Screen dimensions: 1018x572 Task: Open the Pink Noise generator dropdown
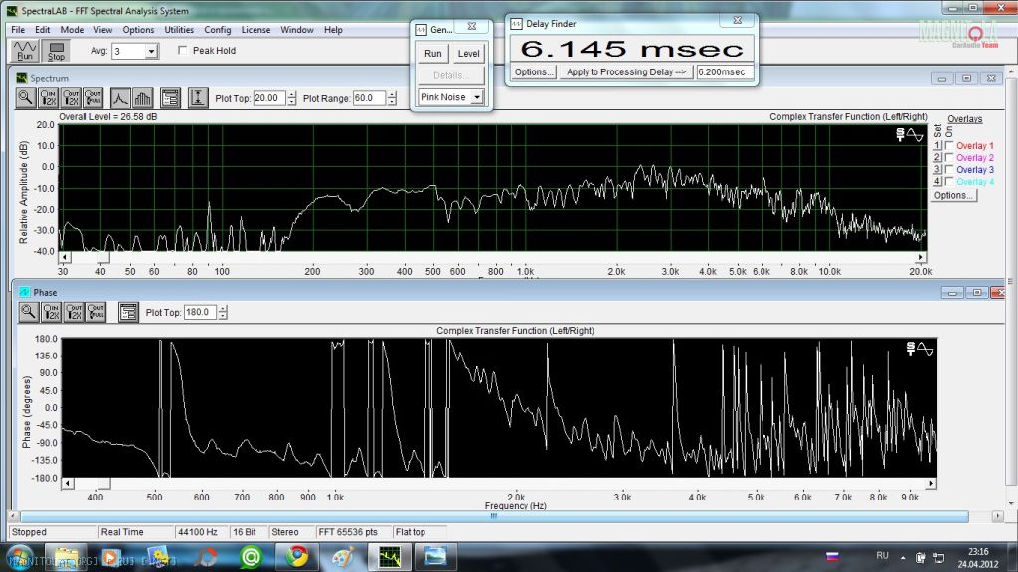pyautogui.click(x=476, y=97)
